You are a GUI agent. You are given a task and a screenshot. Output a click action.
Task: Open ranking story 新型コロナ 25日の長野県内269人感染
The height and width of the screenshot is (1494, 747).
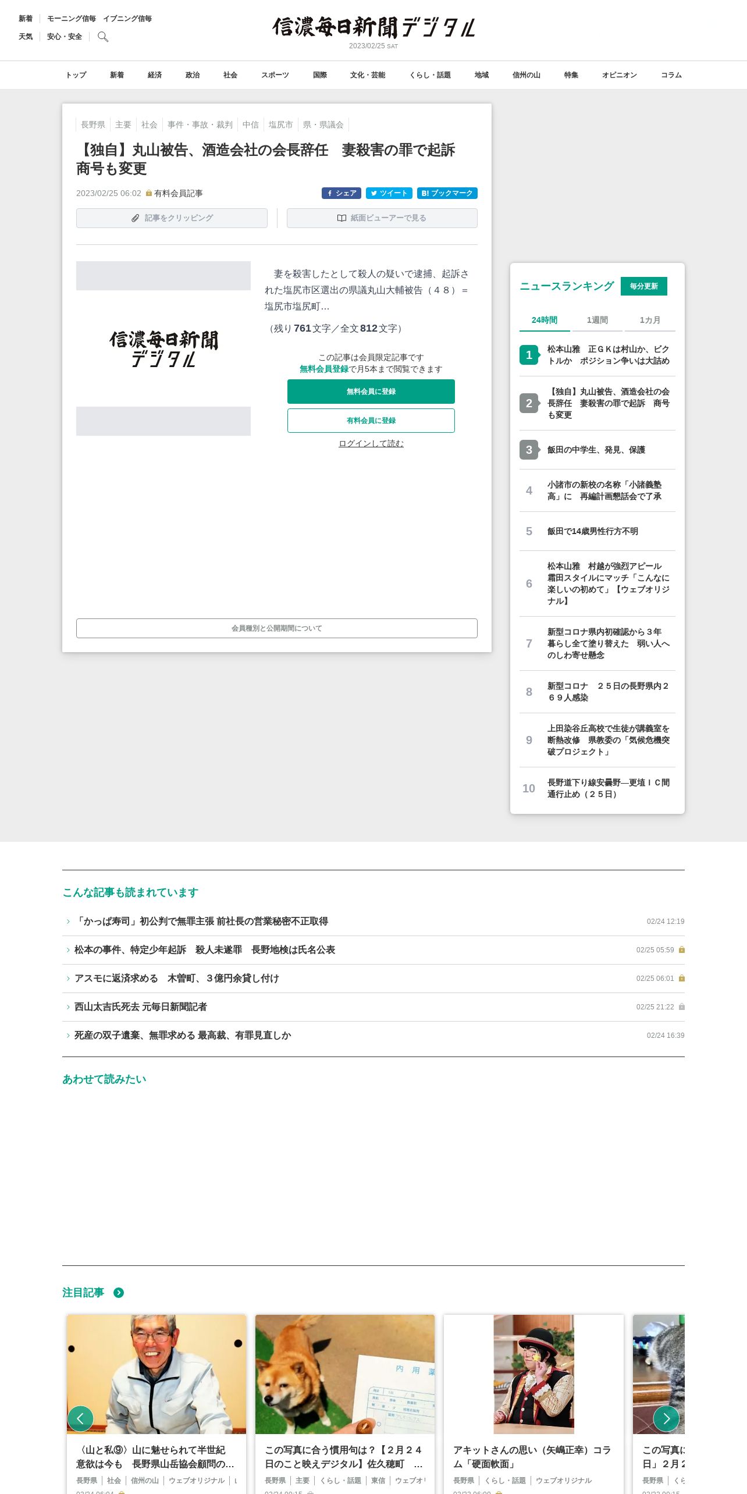click(x=609, y=692)
